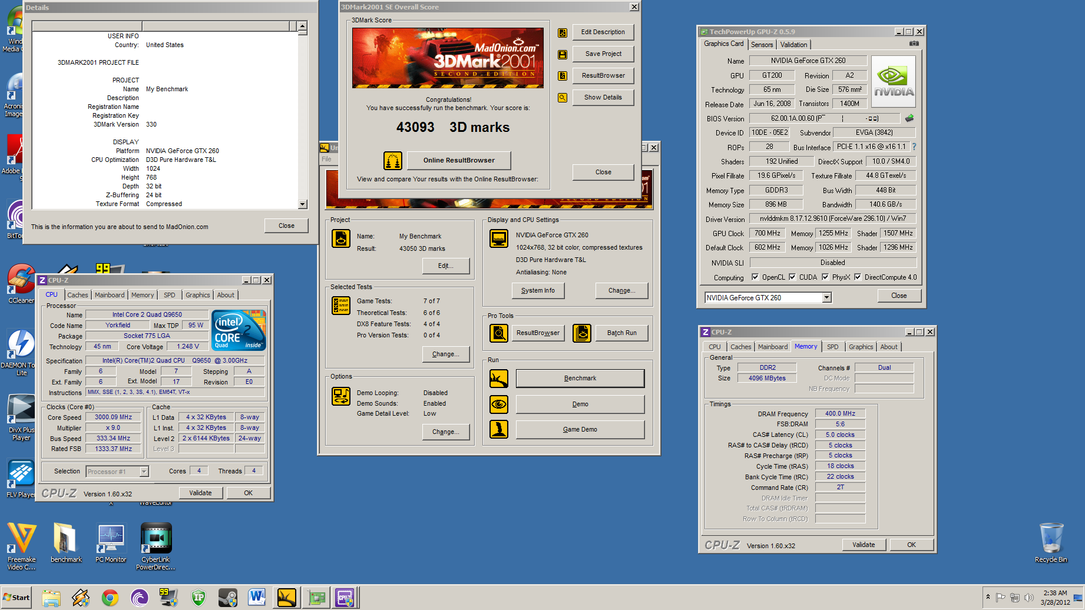Switch to Validation tab in GPU-Z
The width and height of the screenshot is (1085, 610).
coord(793,45)
